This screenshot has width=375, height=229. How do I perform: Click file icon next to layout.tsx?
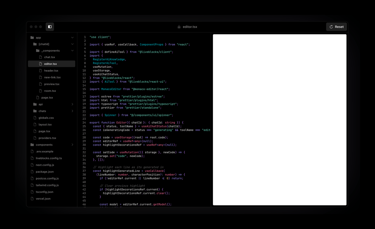[35, 124]
